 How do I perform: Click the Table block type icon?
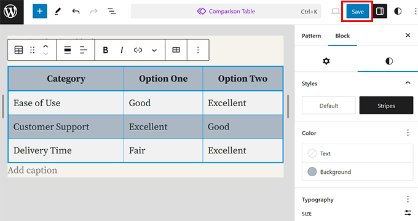pos(18,50)
